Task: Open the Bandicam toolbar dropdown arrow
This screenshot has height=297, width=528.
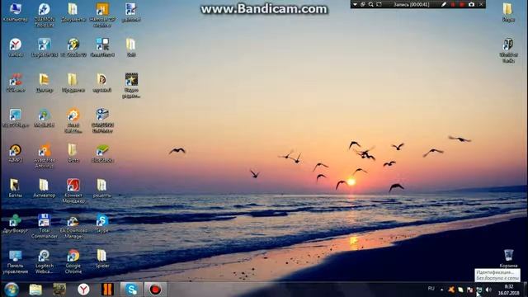Action: [355, 4]
